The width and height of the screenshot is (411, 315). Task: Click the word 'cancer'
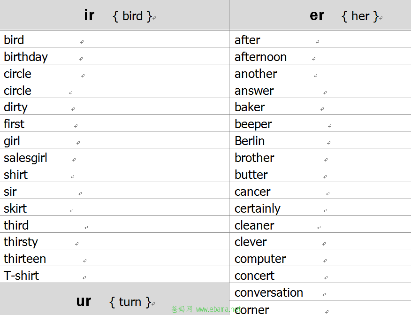[252, 192]
